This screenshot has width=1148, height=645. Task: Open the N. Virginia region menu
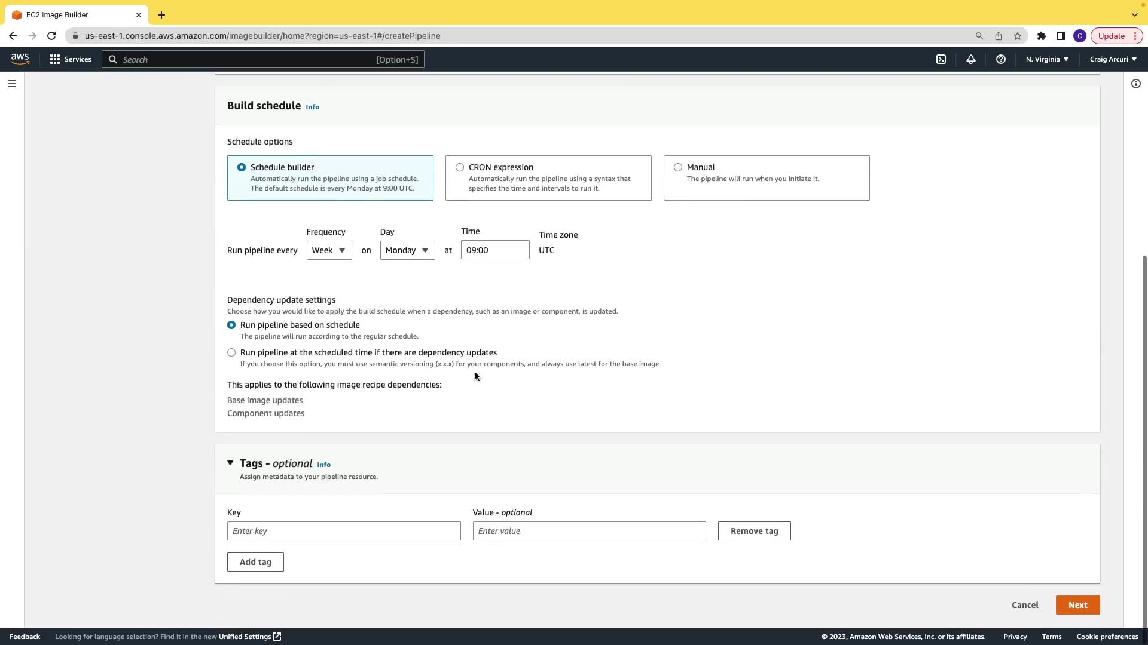click(x=1047, y=59)
